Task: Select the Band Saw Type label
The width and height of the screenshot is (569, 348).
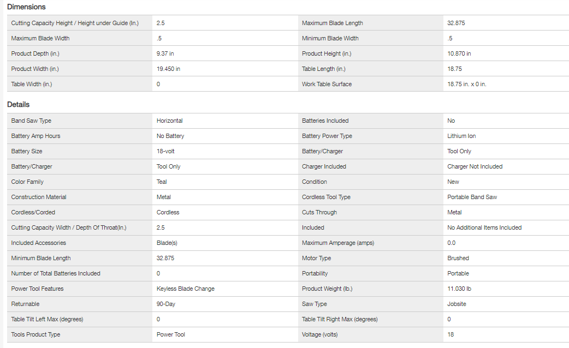Action: pyautogui.click(x=31, y=121)
